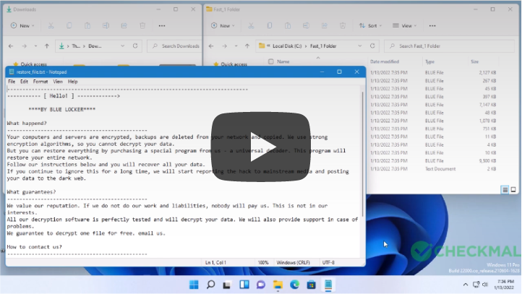Open Search from the taskbar
The height and width of the screenshot is (294, 522).
[x=210, y=285]
